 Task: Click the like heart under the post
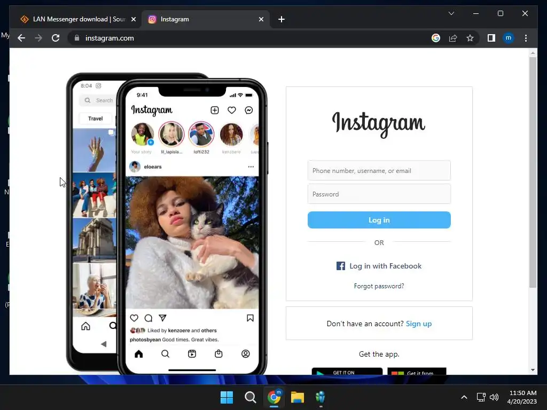pos(134,318)
